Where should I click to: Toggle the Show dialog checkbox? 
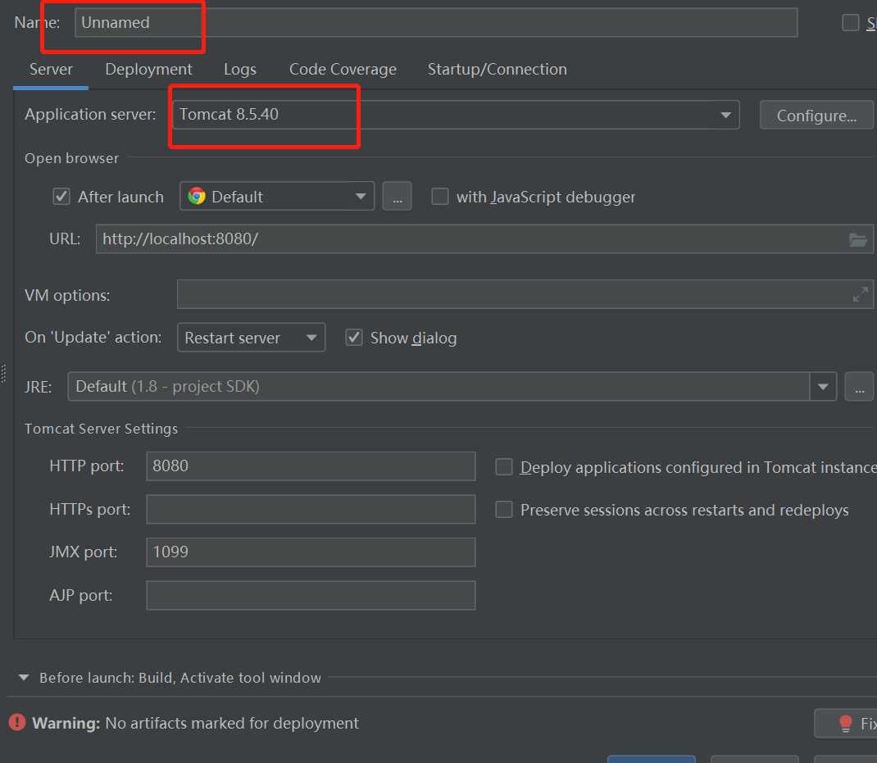[x=354, y=338]
